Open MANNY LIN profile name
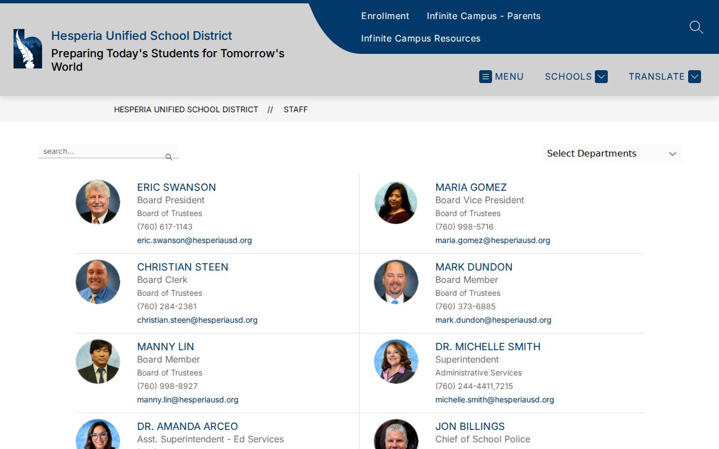This screenshot has width=719, height=449. 166,347
